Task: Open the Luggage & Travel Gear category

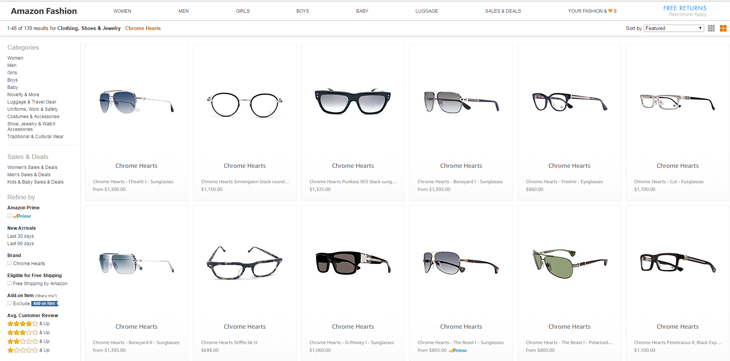Action: pos(32,102)
